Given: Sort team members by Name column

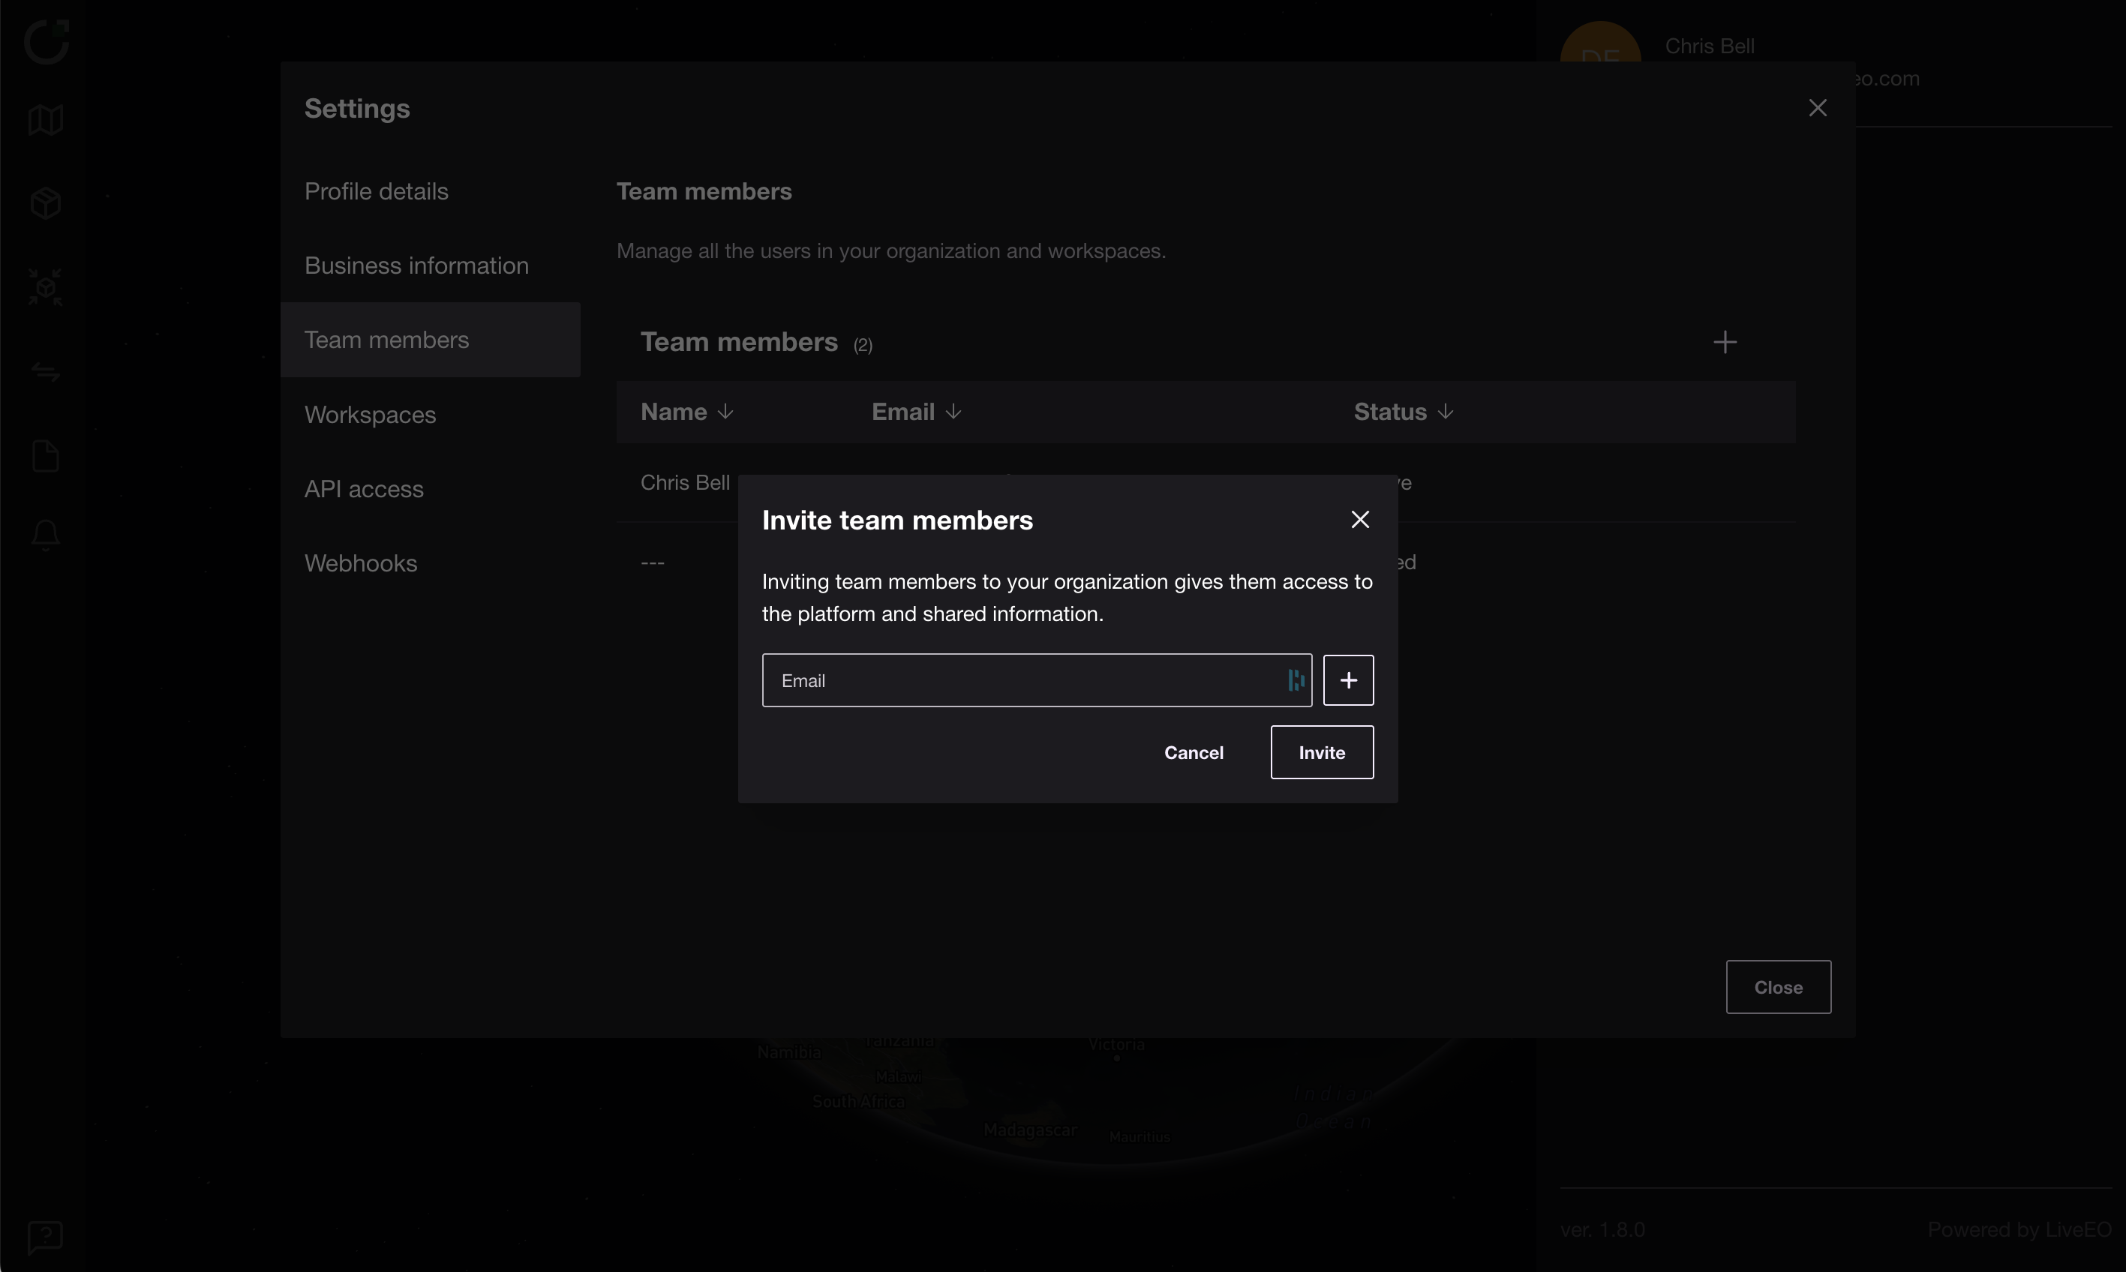Looking at the screenshot, I should pyautogui.click(x=686, y=412).
